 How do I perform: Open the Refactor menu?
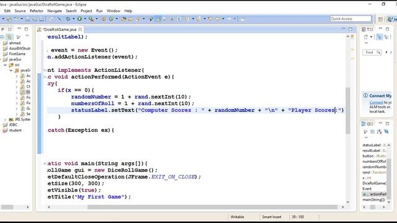coord(37,11)
